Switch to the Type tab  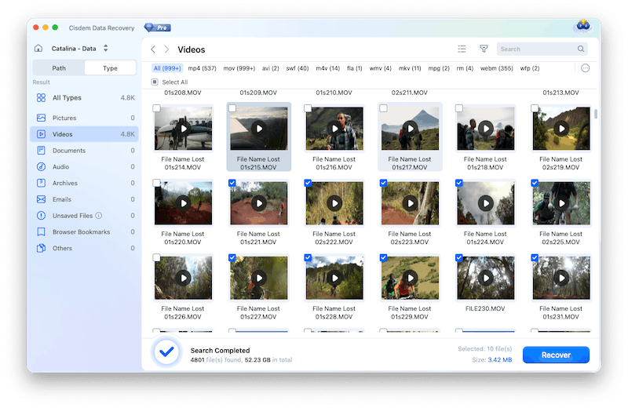coord(110,68)
